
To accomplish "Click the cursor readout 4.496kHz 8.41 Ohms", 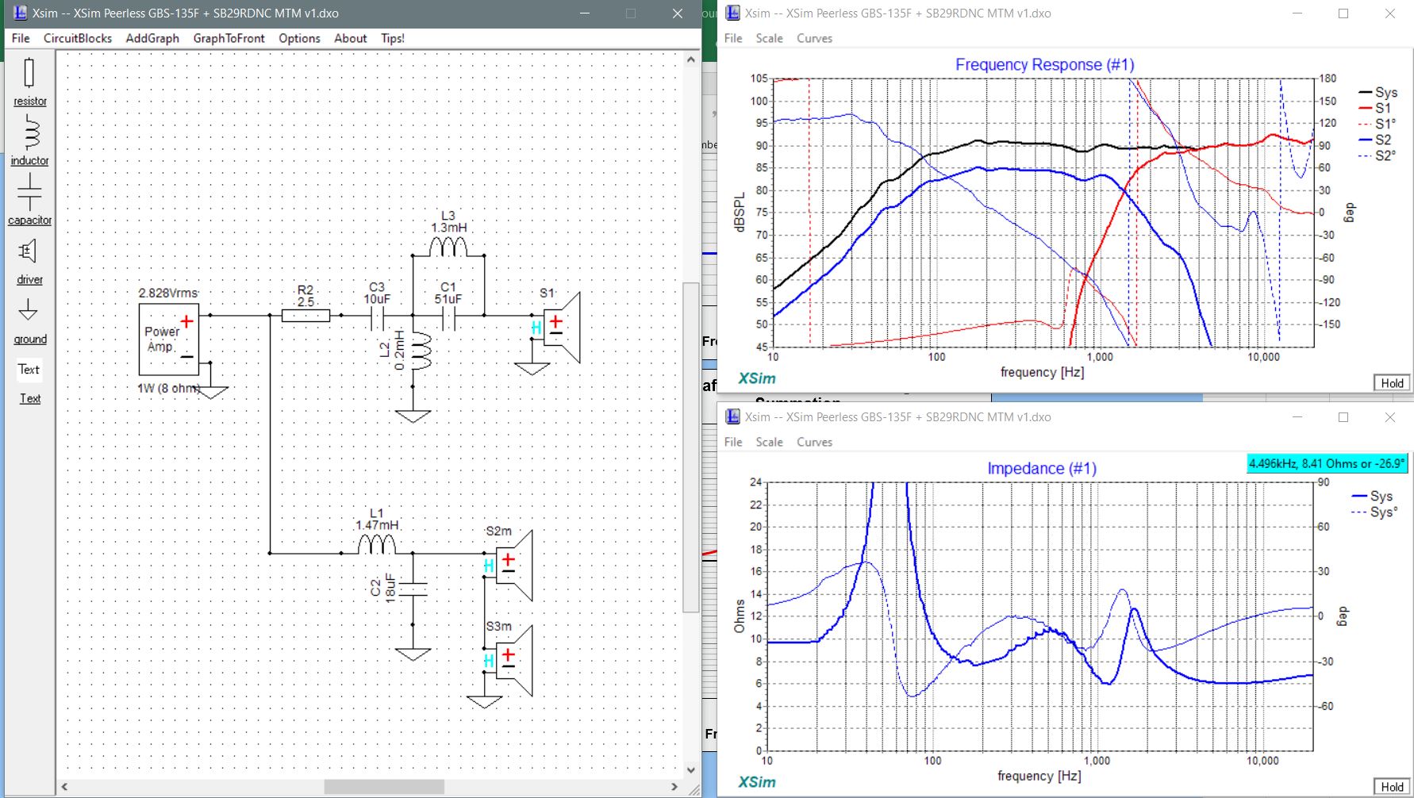I will click(x=1327, y=463).
